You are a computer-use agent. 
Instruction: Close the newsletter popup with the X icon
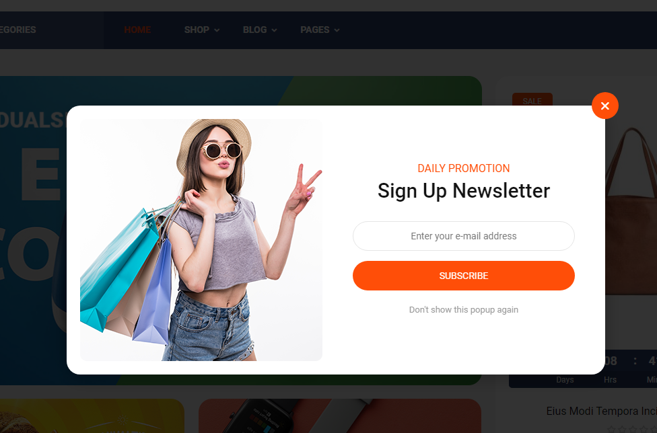click(604, 106)
